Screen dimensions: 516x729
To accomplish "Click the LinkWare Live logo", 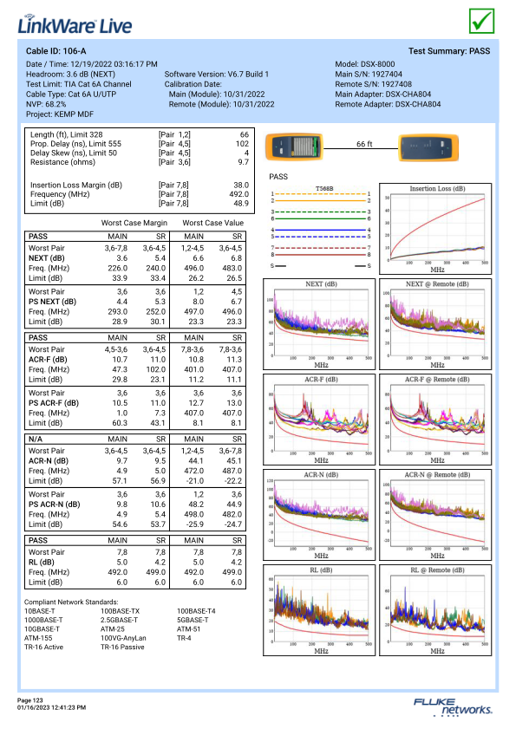I will pyautogui.click(x=75, y=24).
